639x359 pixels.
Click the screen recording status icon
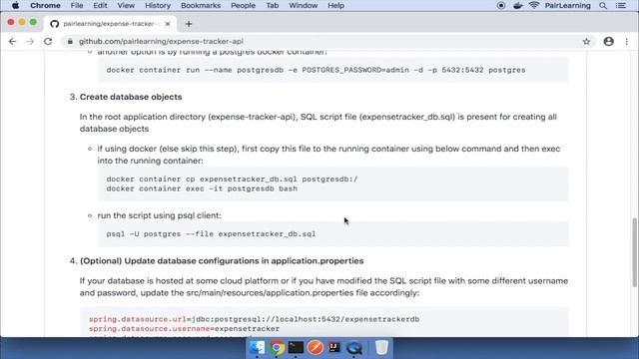(501, 6)
